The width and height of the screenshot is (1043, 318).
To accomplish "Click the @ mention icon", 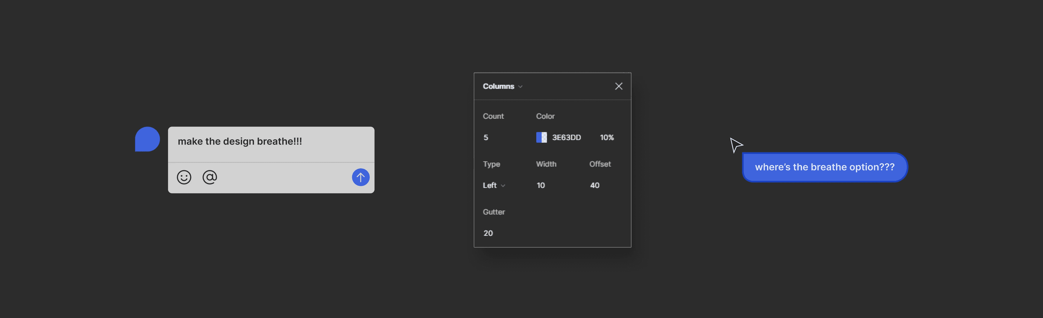I will [210, 177].
